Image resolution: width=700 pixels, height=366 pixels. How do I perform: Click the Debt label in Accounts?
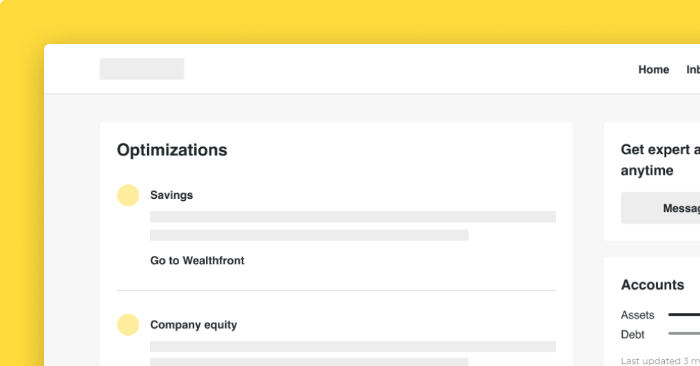click(632, 334)
